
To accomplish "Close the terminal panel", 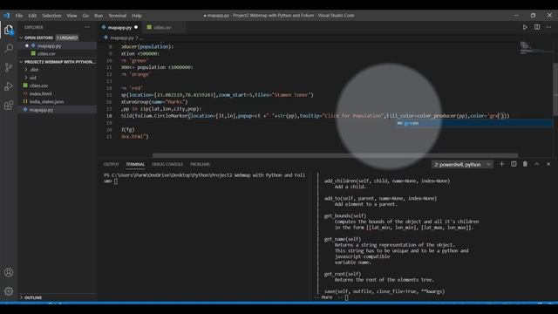I will tap(548, 164).
